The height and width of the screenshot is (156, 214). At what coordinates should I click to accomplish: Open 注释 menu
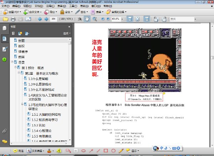coord(50,6)
